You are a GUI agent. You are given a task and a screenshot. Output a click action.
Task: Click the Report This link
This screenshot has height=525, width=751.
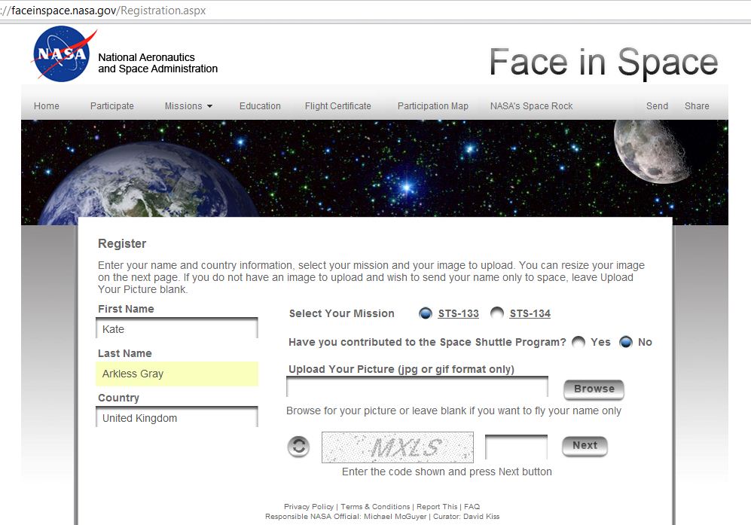[x=437, y=506]
